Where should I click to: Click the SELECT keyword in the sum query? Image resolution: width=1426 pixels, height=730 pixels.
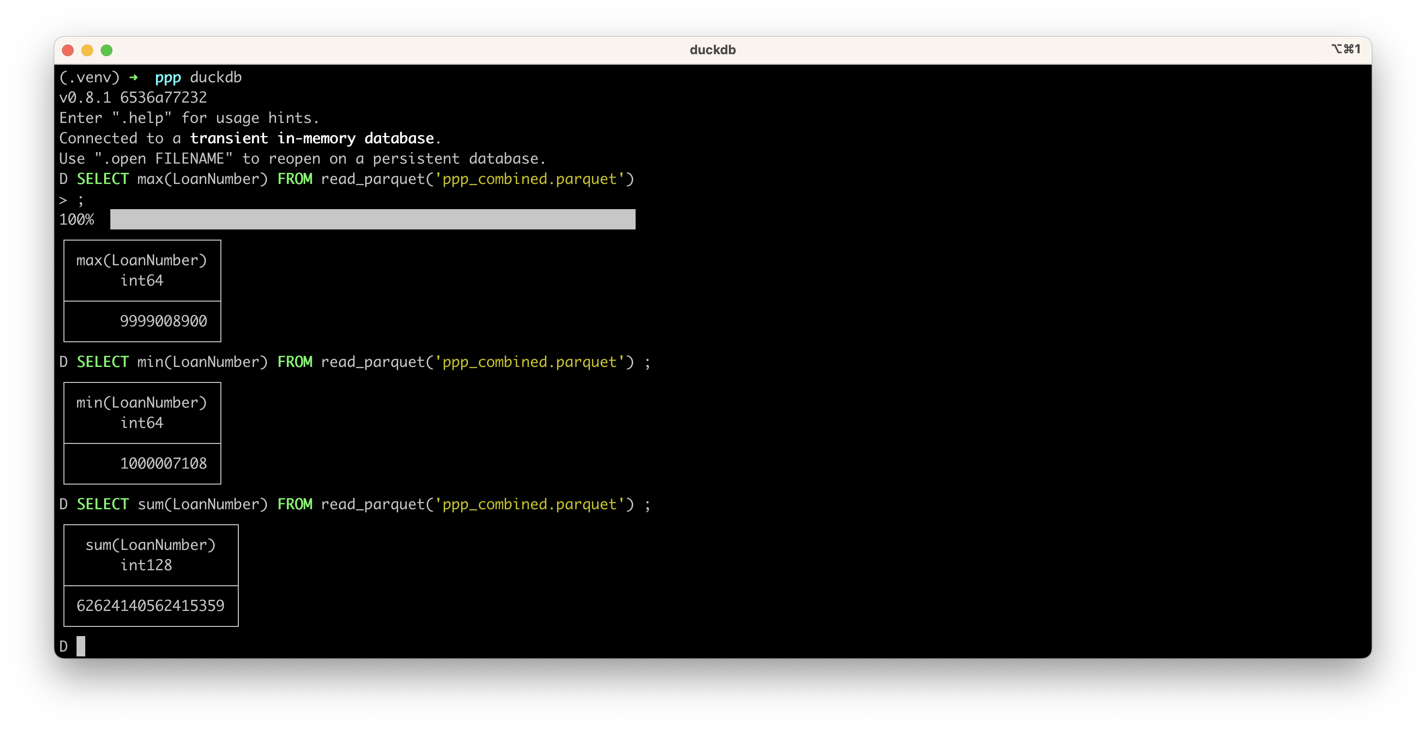coord(102,504)
